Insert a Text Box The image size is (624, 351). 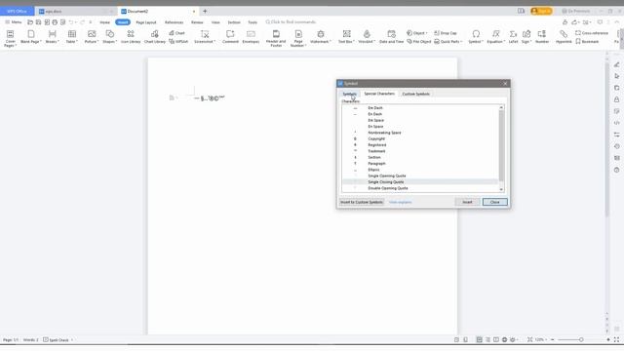[347, 37]
